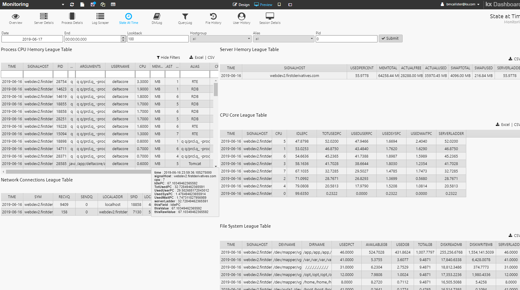This screenshot has height=290, width=520.
Task: Open column menu next to PID header
Action: pos(72,67)
